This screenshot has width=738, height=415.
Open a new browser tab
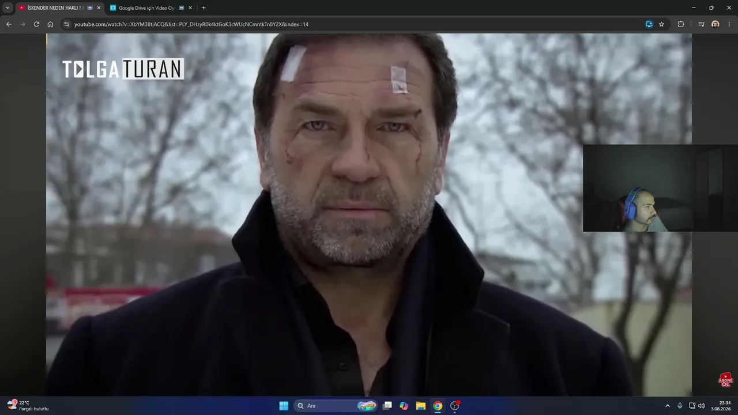[204, 8]
